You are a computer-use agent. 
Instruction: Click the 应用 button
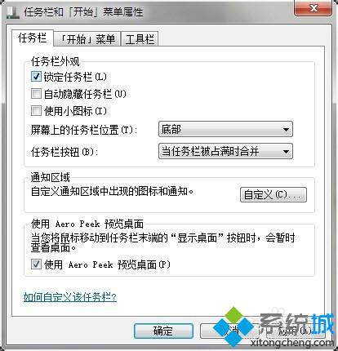pyautogui.click(x=296, y=331)
